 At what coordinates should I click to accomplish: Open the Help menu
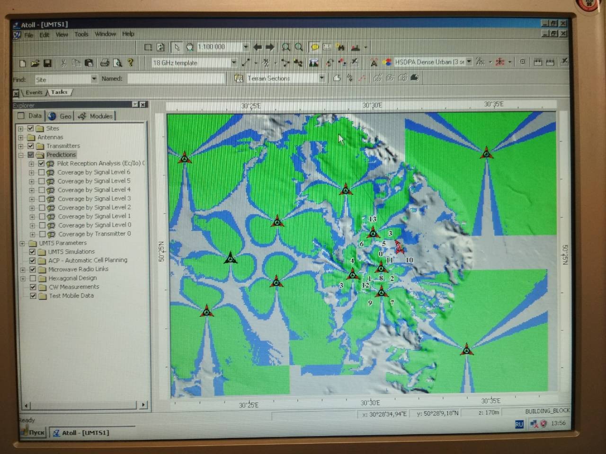128,34
